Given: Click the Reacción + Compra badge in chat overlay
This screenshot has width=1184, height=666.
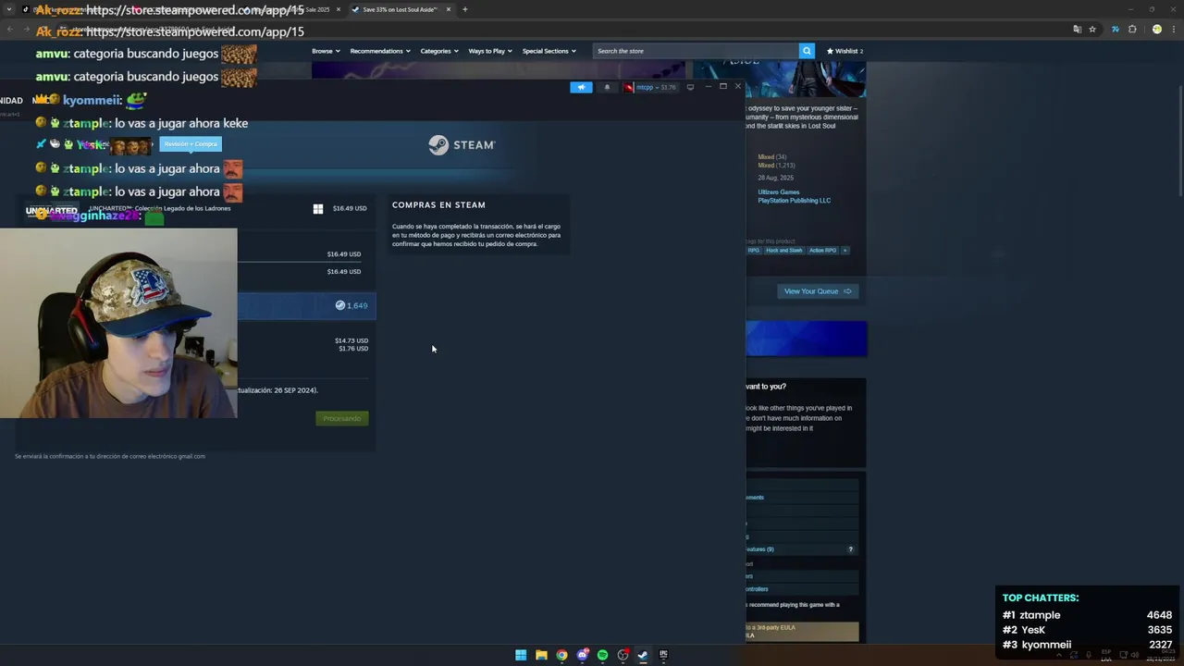Looking at the screenshot, I should 191,144.
